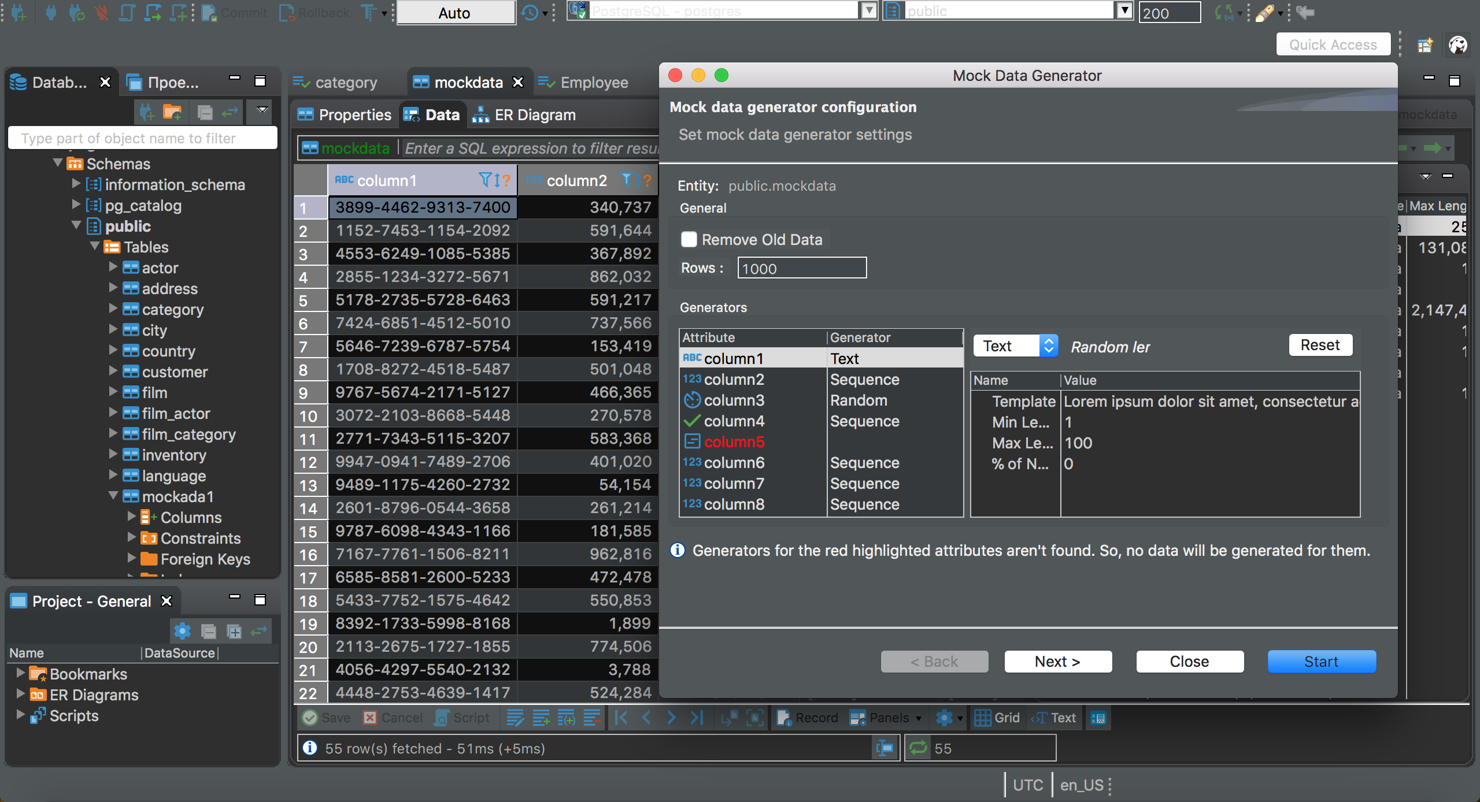
Task: Click the Reset button for column1 generator
Action: (1320, 345)
